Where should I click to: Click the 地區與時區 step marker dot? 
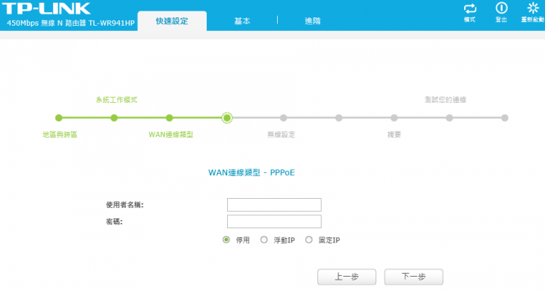[x=59, y=118]
